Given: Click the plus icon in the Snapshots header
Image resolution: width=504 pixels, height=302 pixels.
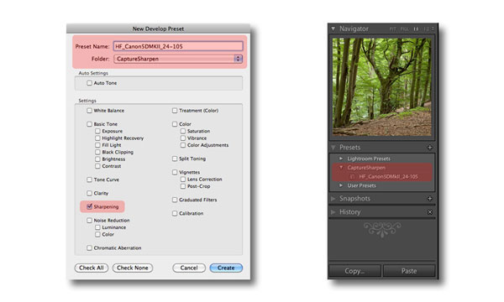Looking at the screenshot, I should point(430,199).
